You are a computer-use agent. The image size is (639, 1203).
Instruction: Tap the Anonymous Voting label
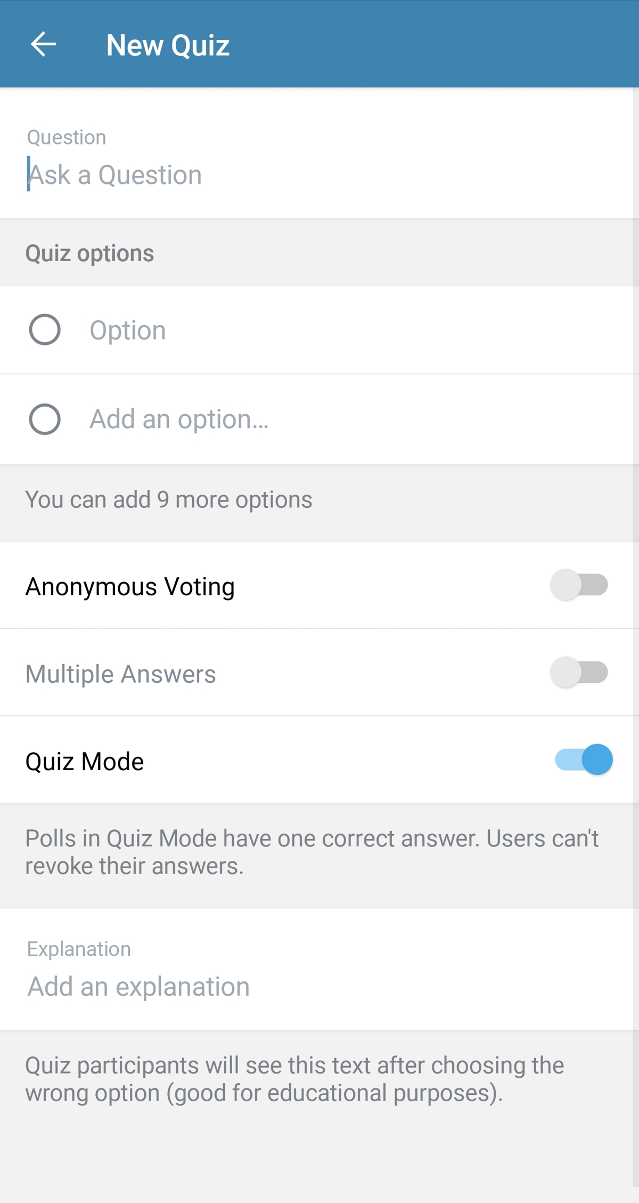tap(130, 586)
